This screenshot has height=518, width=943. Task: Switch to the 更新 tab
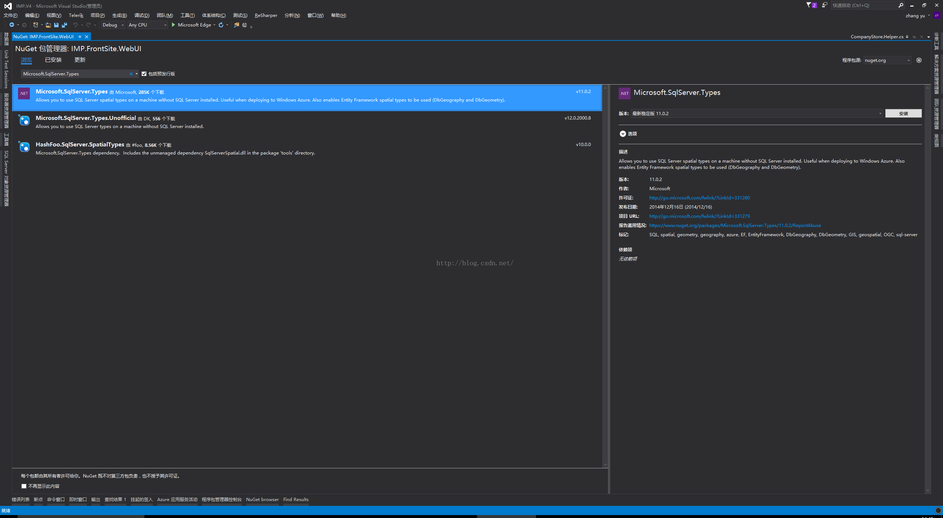(80, 60)
